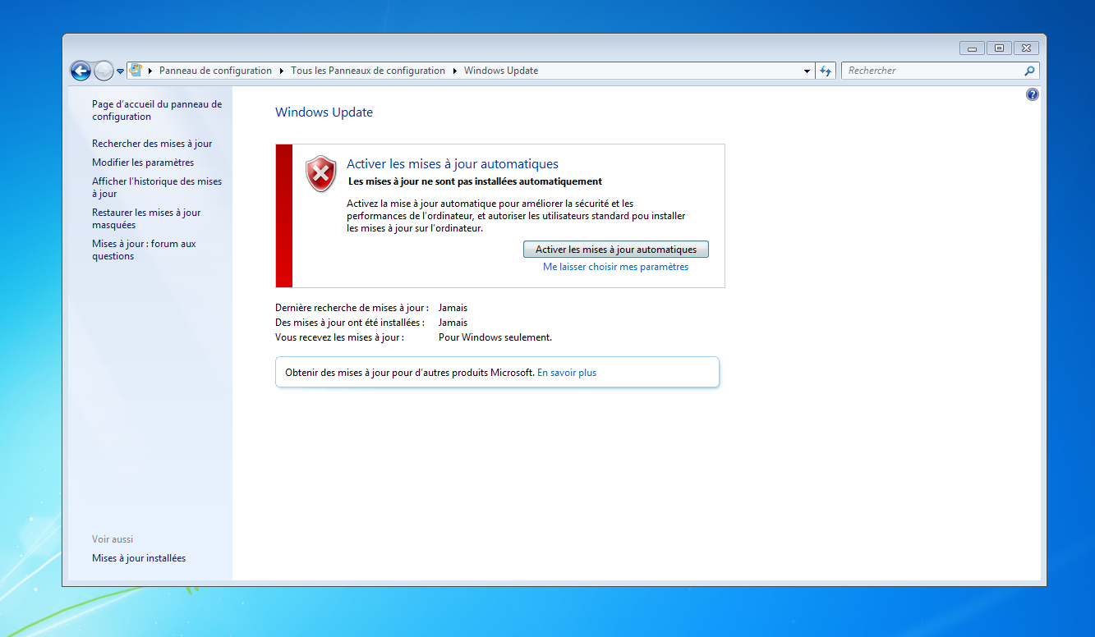Open Page d'accueil du panneau de configuration
The height and width of the screenshot is (637, 1095).
click(x=157, y=110)
